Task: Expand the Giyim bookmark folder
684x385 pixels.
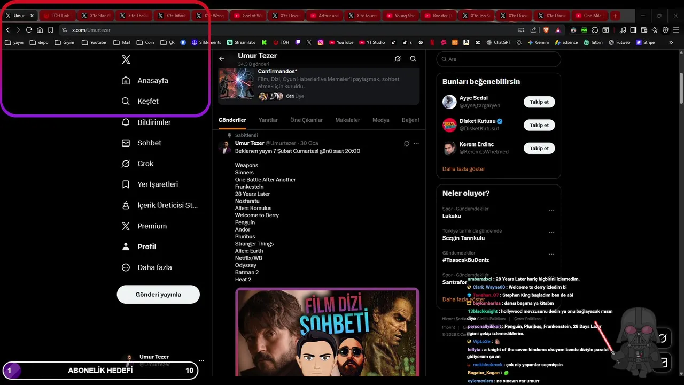Action: click(x=64, y=42)
